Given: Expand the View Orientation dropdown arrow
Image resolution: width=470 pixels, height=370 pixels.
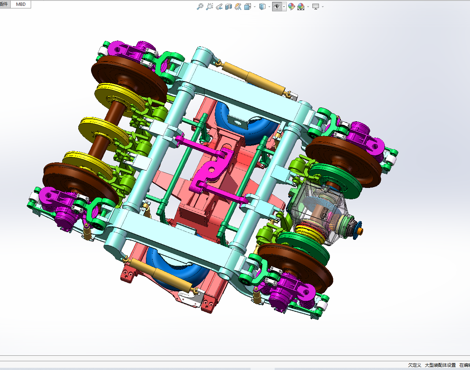Looking at the screenshot, I should point(255,7).
